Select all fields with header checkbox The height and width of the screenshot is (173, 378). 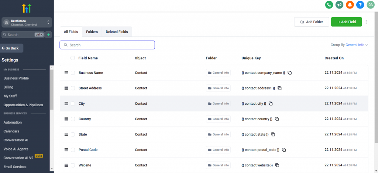73,58
